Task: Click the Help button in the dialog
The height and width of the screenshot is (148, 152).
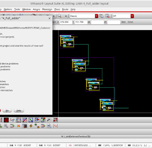Action: point(19,110)
